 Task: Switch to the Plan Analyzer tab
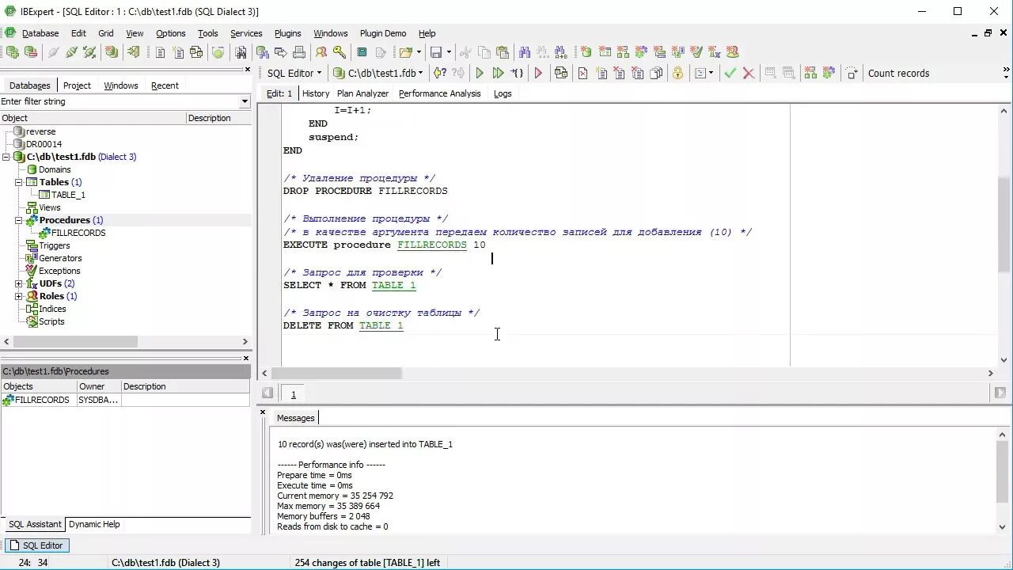pos(362,93)
